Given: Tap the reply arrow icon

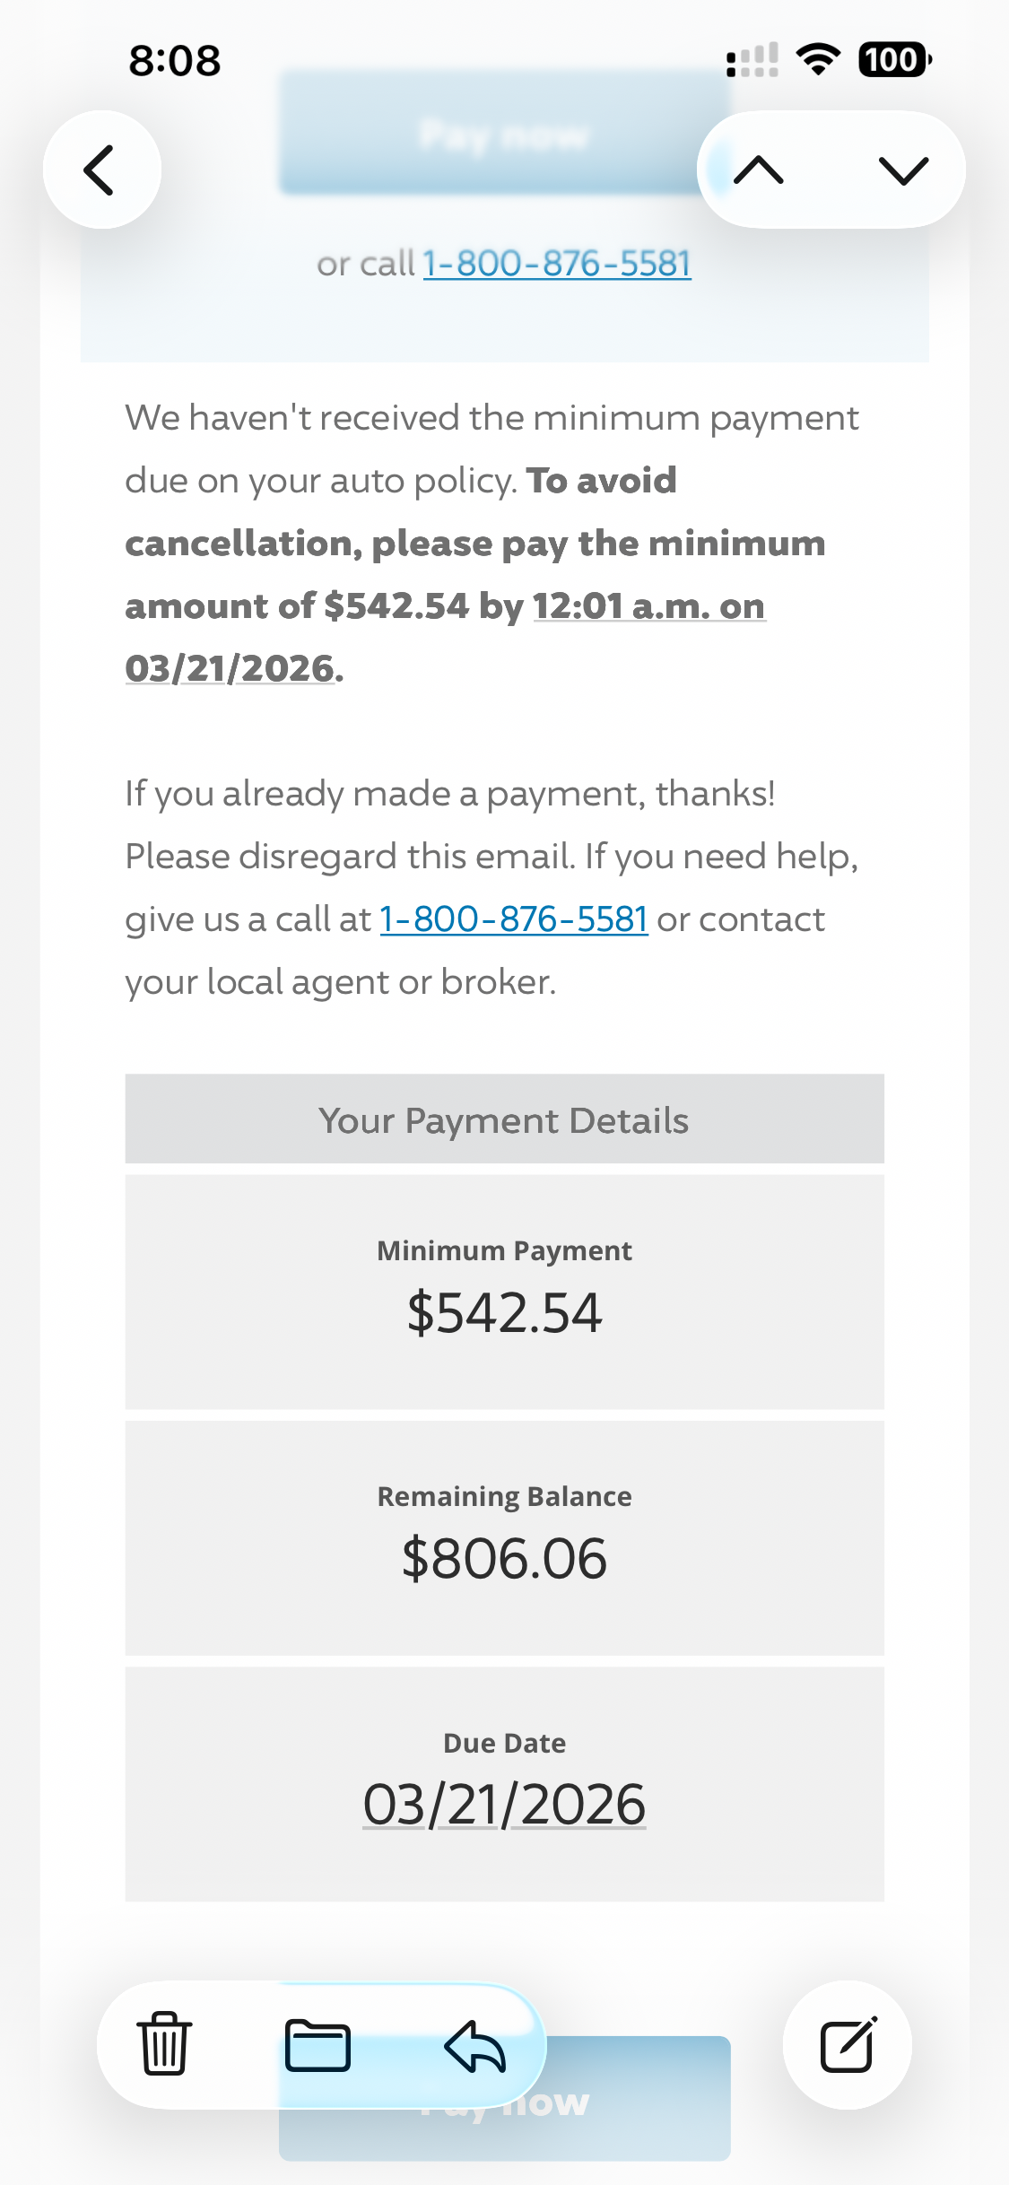Looking at the screenshot, I should tap(474, 2044).
